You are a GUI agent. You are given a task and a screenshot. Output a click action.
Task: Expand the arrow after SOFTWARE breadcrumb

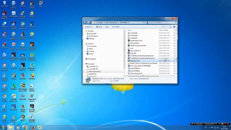pyautogui.click(x=128, y=22)
